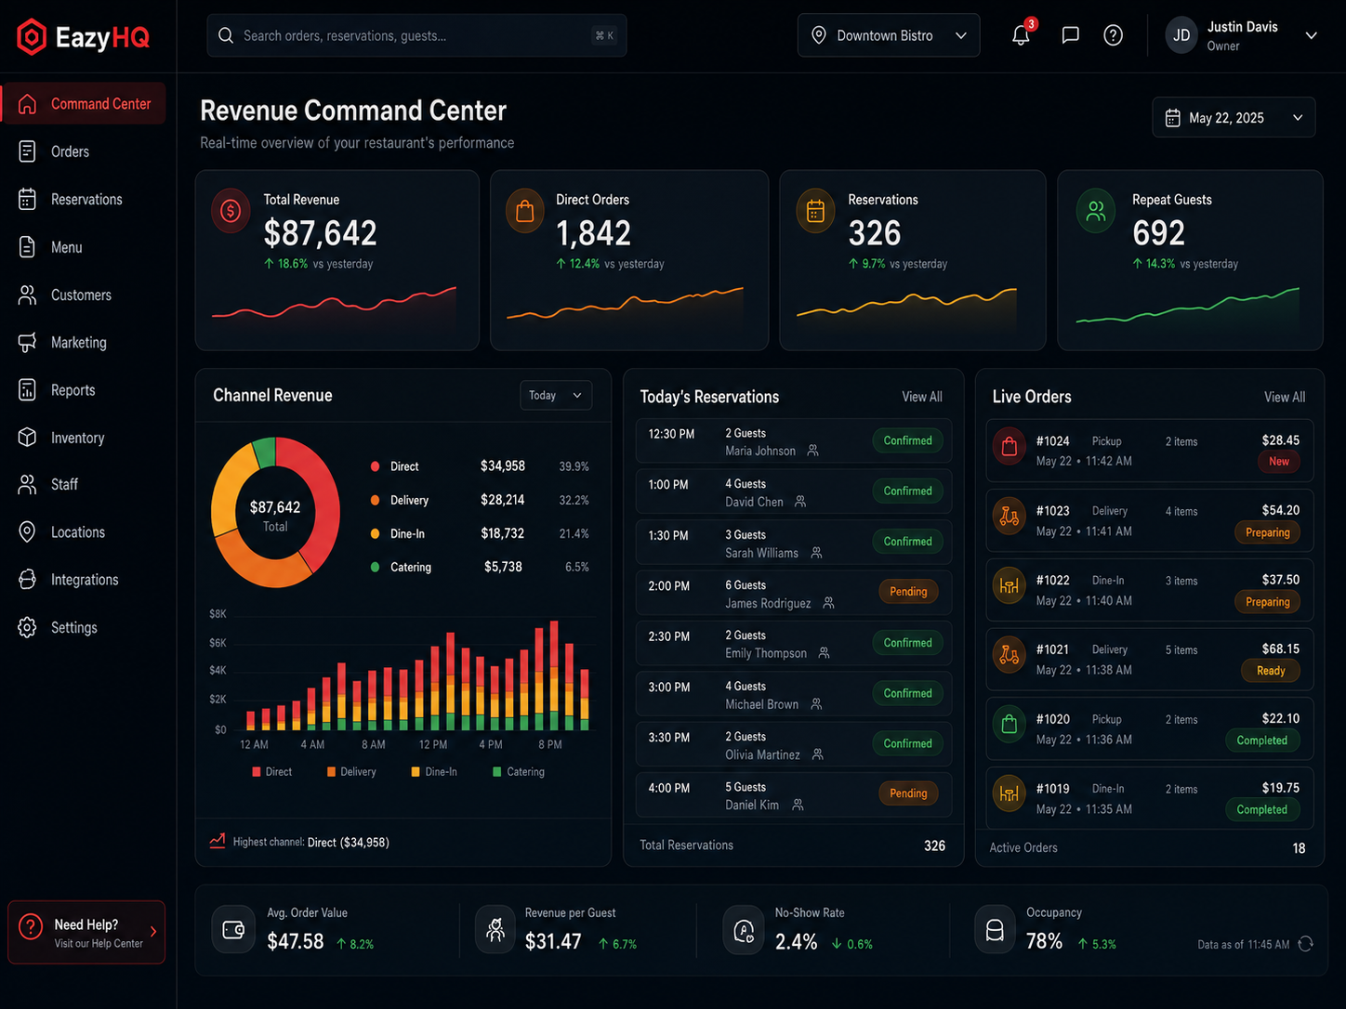The width and height of the screenshot is (1346, 1009).
Task: Click the refresh icon beside Data as of 11:45 AM
Action: [1305, 944]
